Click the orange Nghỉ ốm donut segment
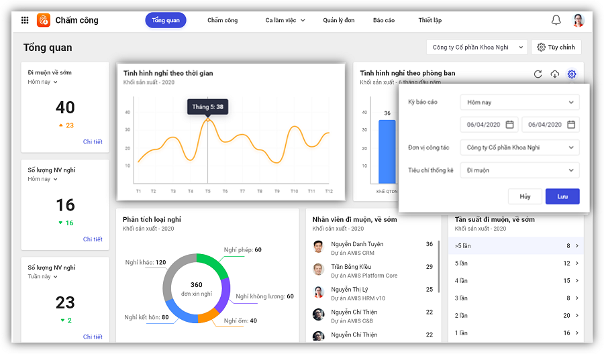 208,316
